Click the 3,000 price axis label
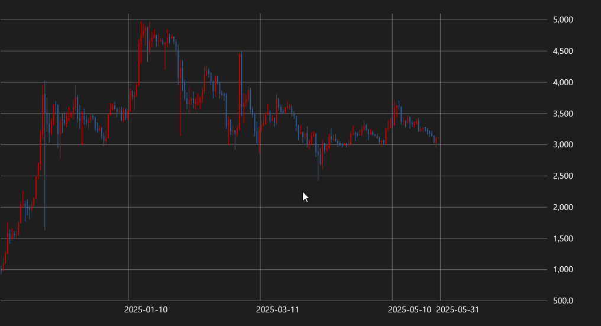Image resolution: width=601 pixels, height=326 pixels. click(x=563, y=144)
